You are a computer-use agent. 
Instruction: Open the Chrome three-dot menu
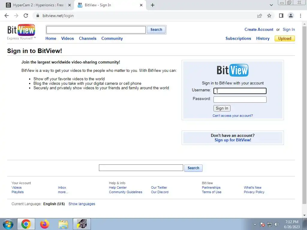coord(300,16)
